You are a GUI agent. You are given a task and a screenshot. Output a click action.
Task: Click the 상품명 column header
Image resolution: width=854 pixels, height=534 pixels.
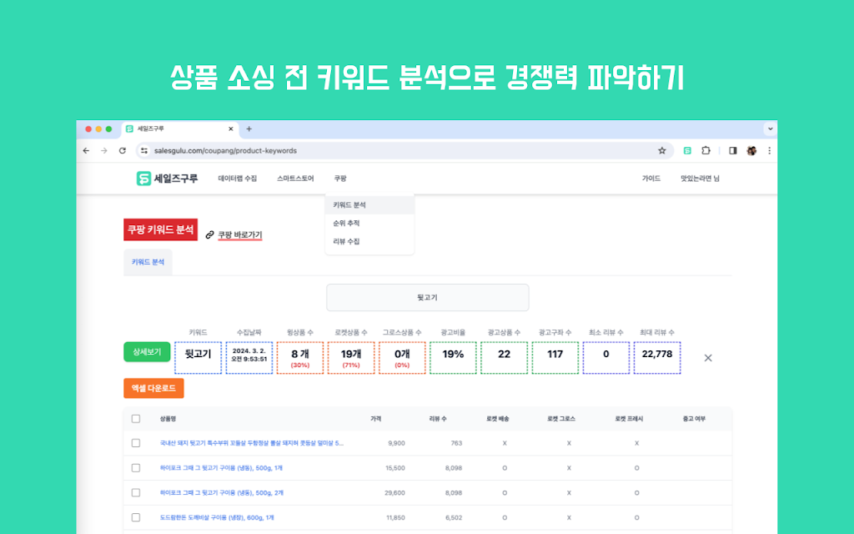coord(168,419)
